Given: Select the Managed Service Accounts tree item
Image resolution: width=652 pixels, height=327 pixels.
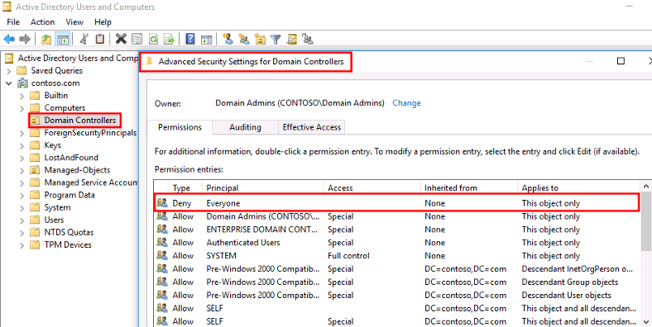Looking at the screenshot, I should click(x=91, y=182).
